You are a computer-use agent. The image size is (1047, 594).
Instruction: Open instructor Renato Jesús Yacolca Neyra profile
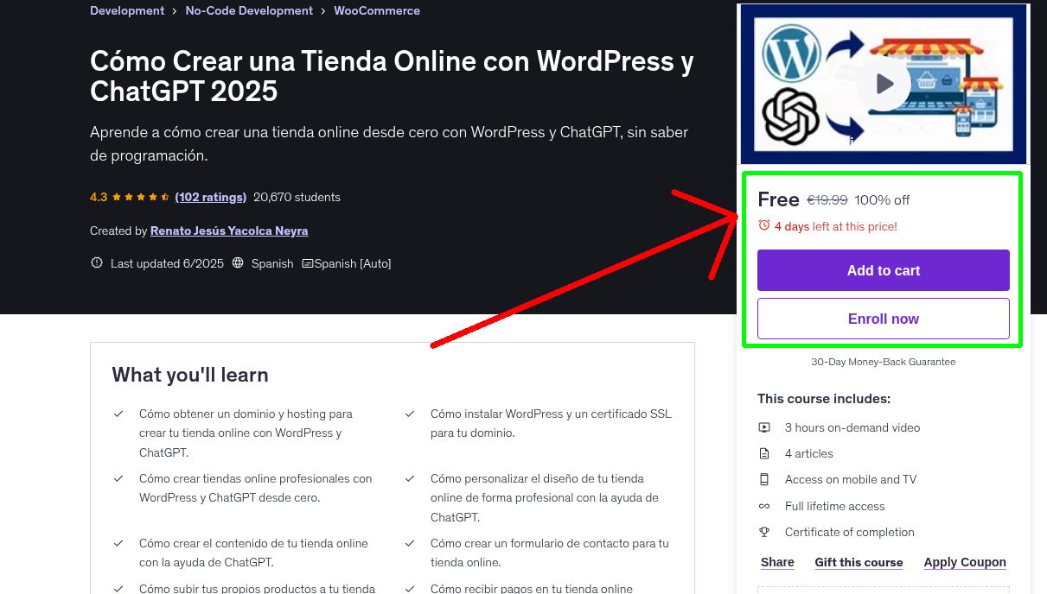229,231
